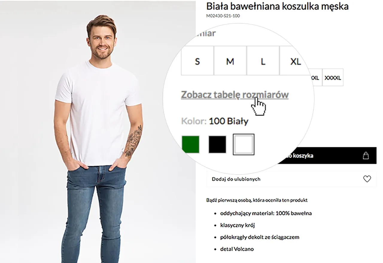Click the product code M02430-S21-100

[x=223, y=16]
